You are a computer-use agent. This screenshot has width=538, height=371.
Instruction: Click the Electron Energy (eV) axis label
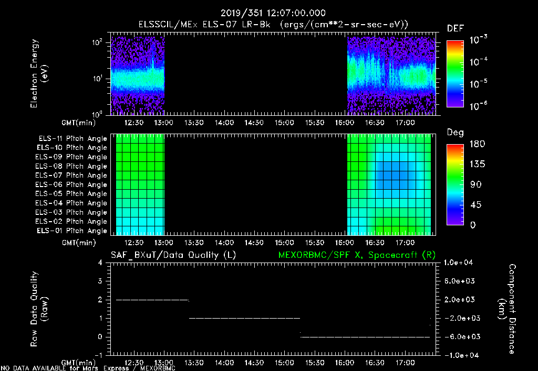coord(39,73)
